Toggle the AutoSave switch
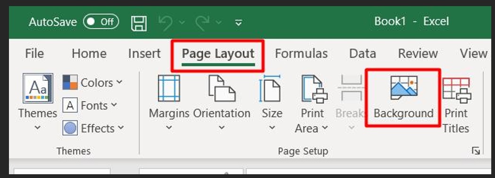This screenshot has height=178, width=495. tap(101, 22)
